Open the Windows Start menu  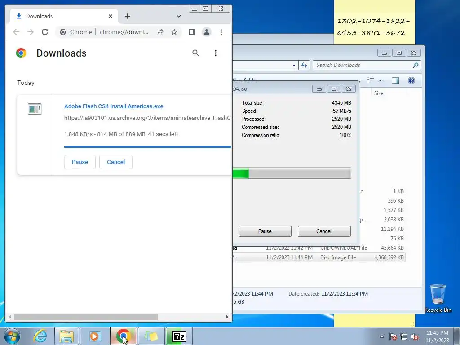pyautogui.click(x=12, y=336)
